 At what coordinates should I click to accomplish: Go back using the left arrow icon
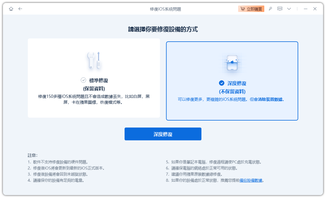20,9
